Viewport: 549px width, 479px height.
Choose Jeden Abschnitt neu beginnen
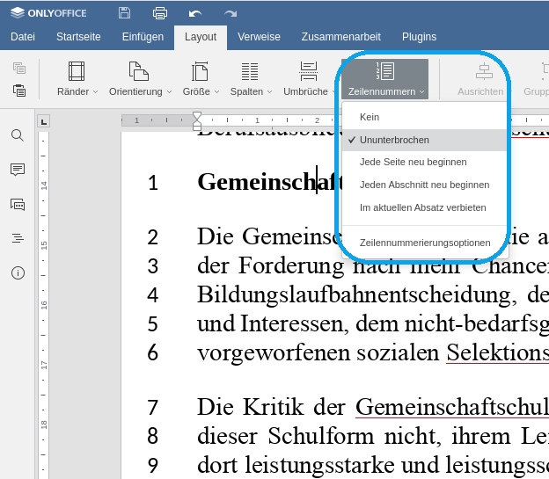coord(425,185)
